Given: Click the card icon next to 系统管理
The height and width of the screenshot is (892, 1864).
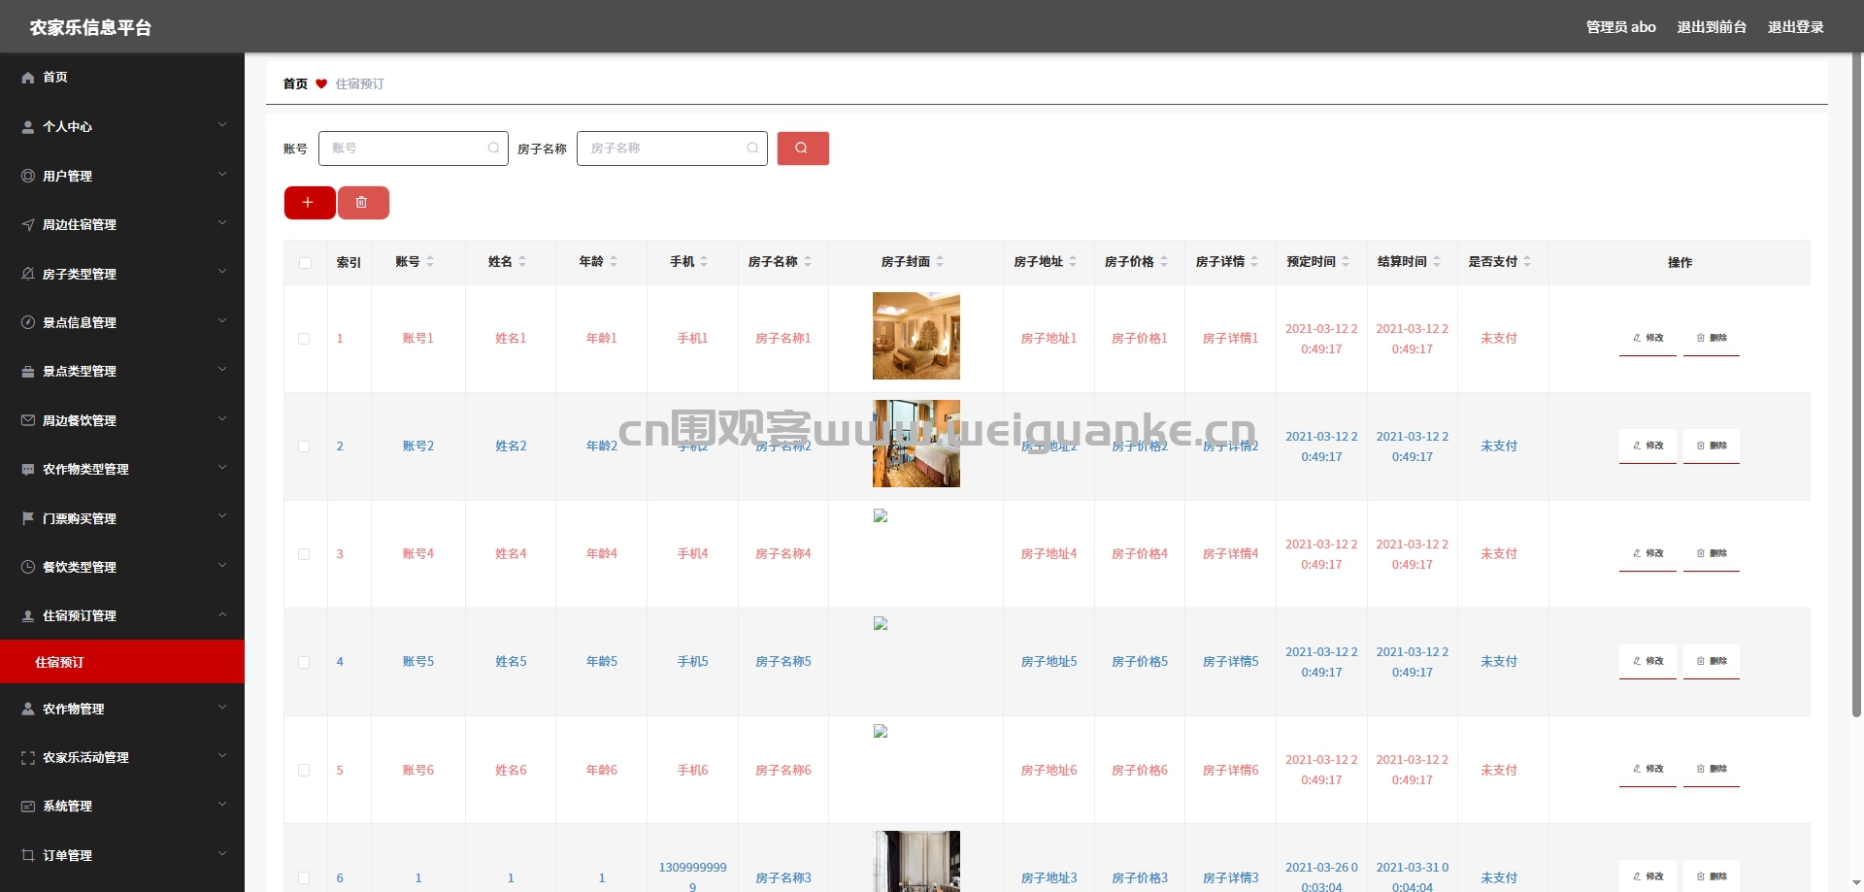Looking at the screenshot, I should (28, 806).
